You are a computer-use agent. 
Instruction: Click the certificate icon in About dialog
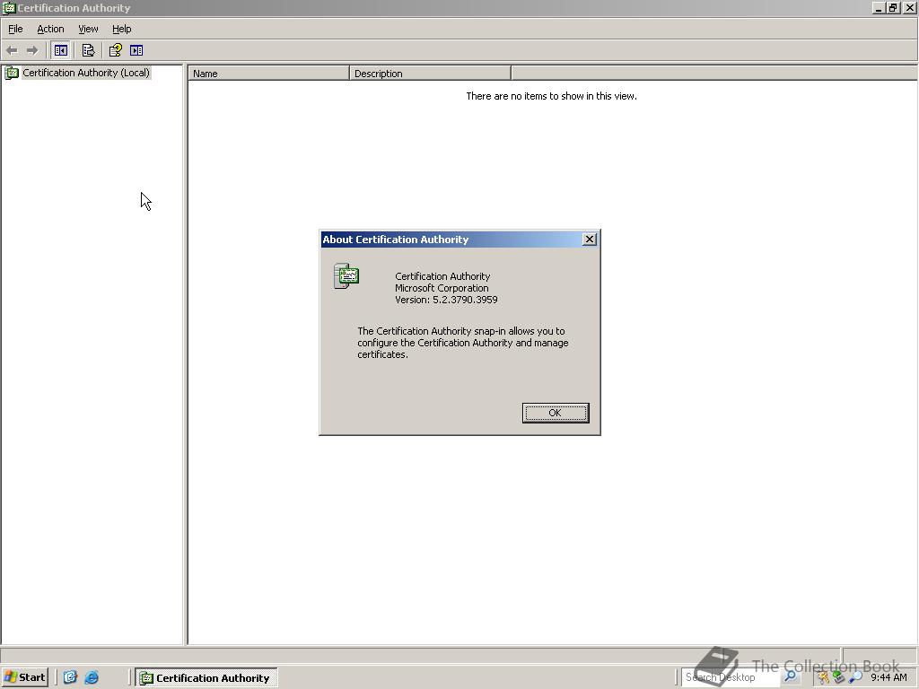coord(346,276)
